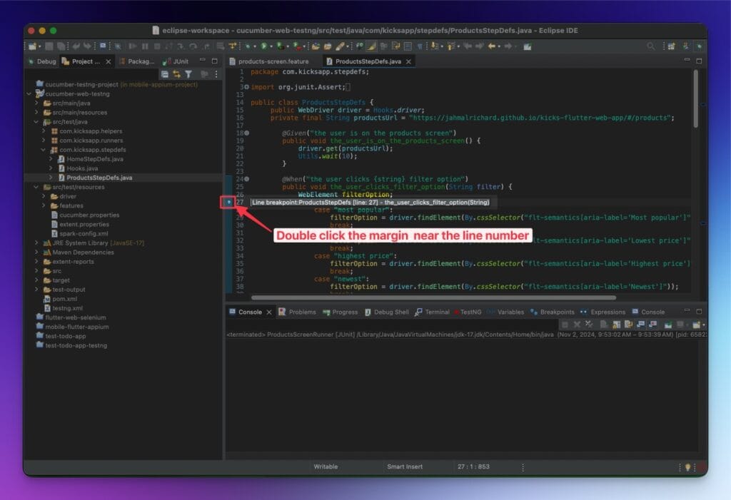Switch to the Variables tab
This screenshot has height=500, width=731.
[x=505, y=312]
